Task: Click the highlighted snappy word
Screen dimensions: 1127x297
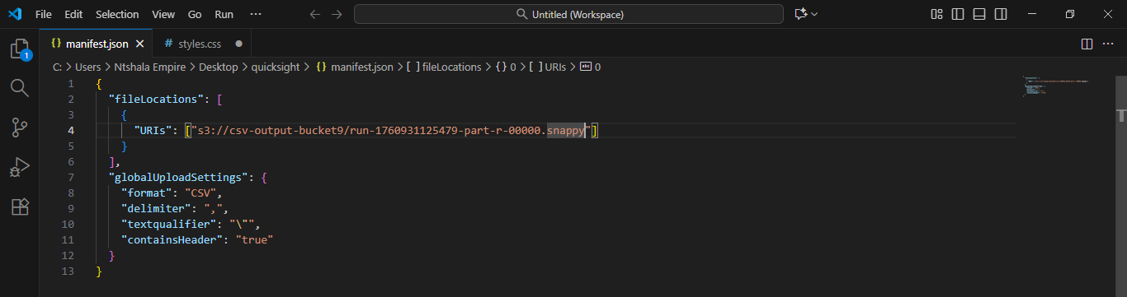Action: click(565, 130)
